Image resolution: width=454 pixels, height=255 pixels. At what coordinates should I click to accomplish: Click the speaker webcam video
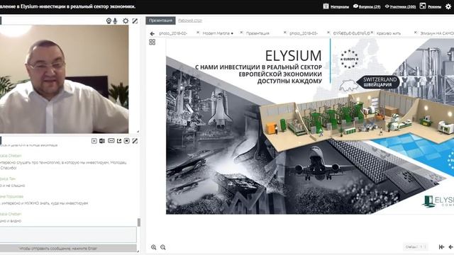tap(65, 79)
